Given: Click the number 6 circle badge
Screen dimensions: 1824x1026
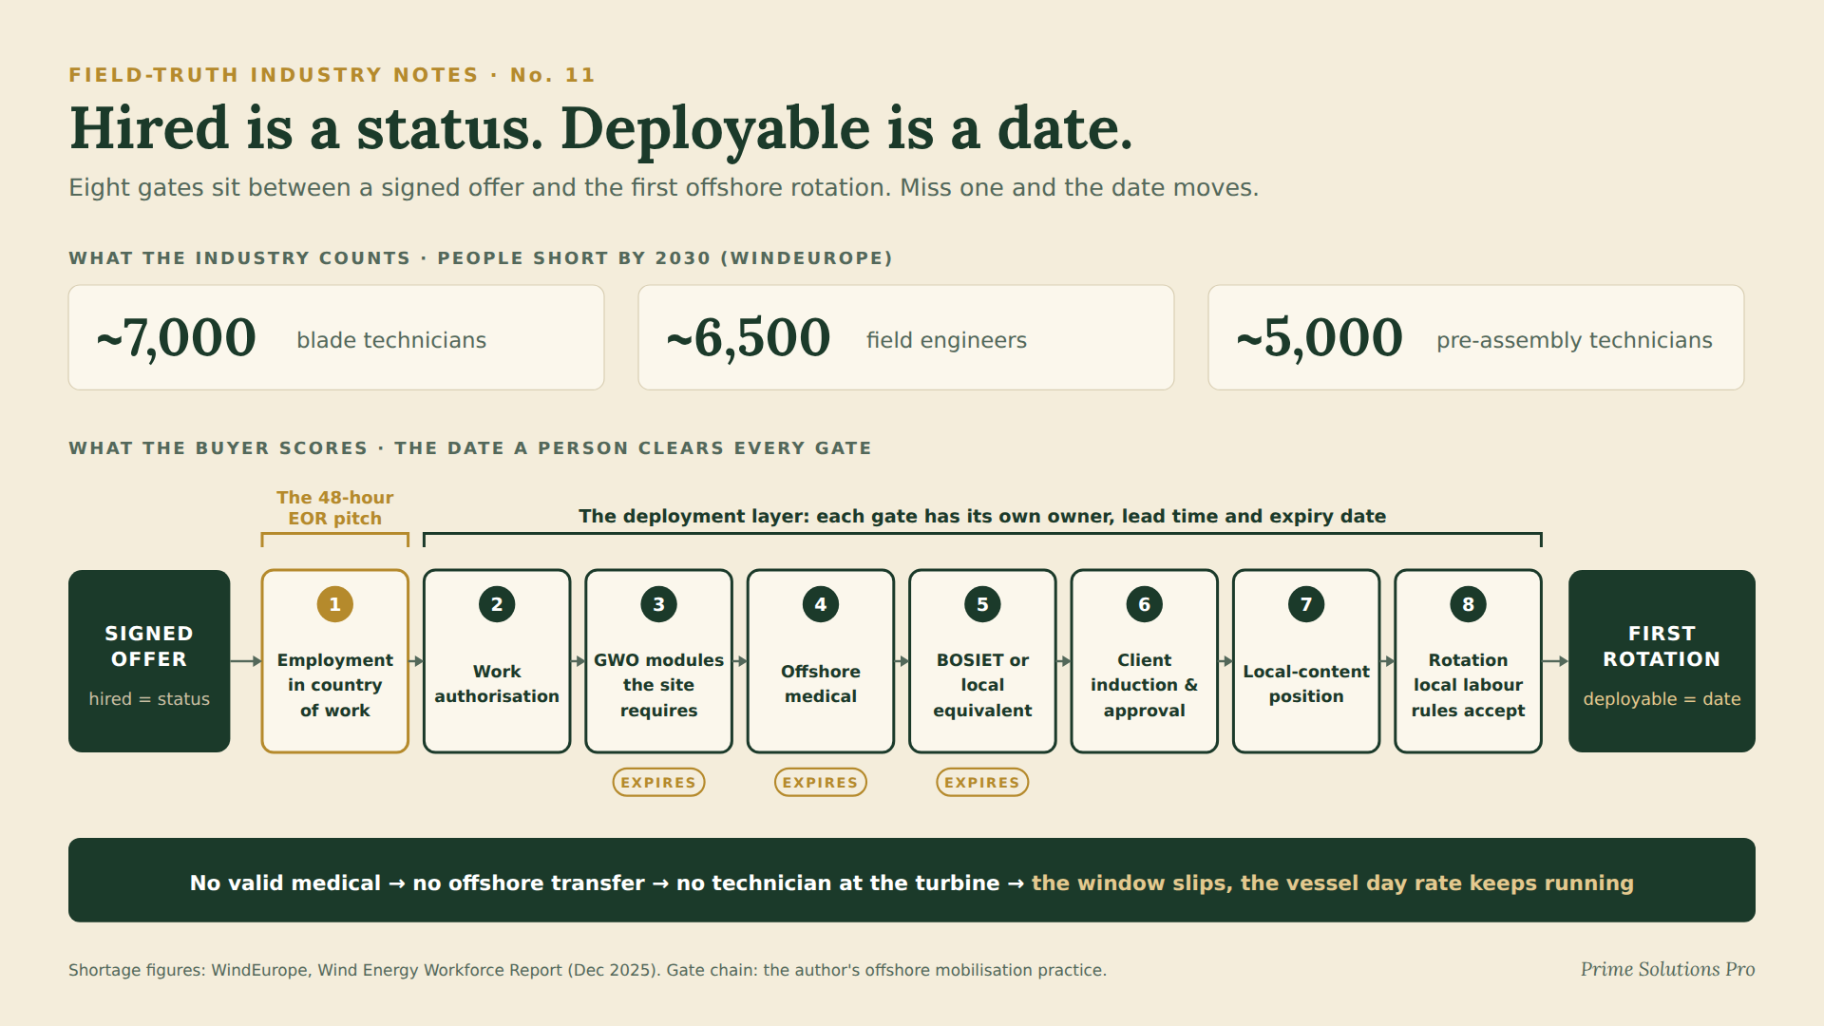Looking at the screenshot, I should (x=1145, y=604).
